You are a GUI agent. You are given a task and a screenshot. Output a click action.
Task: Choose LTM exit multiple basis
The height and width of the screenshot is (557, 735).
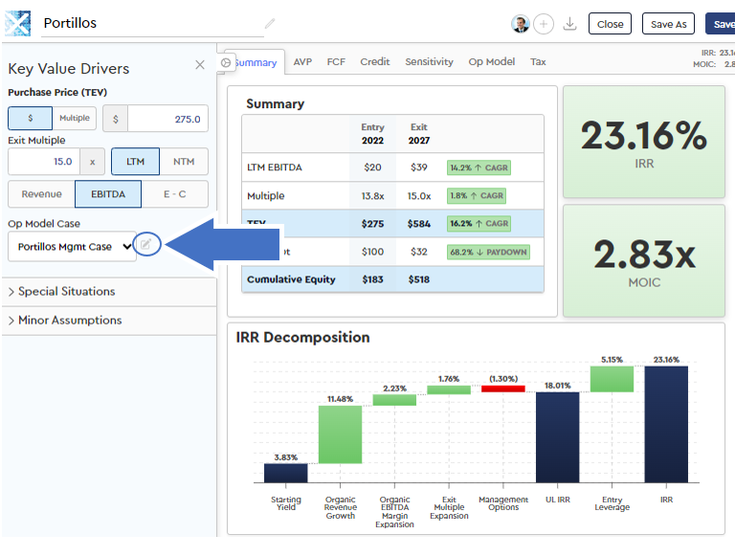[x=136, y=162]
